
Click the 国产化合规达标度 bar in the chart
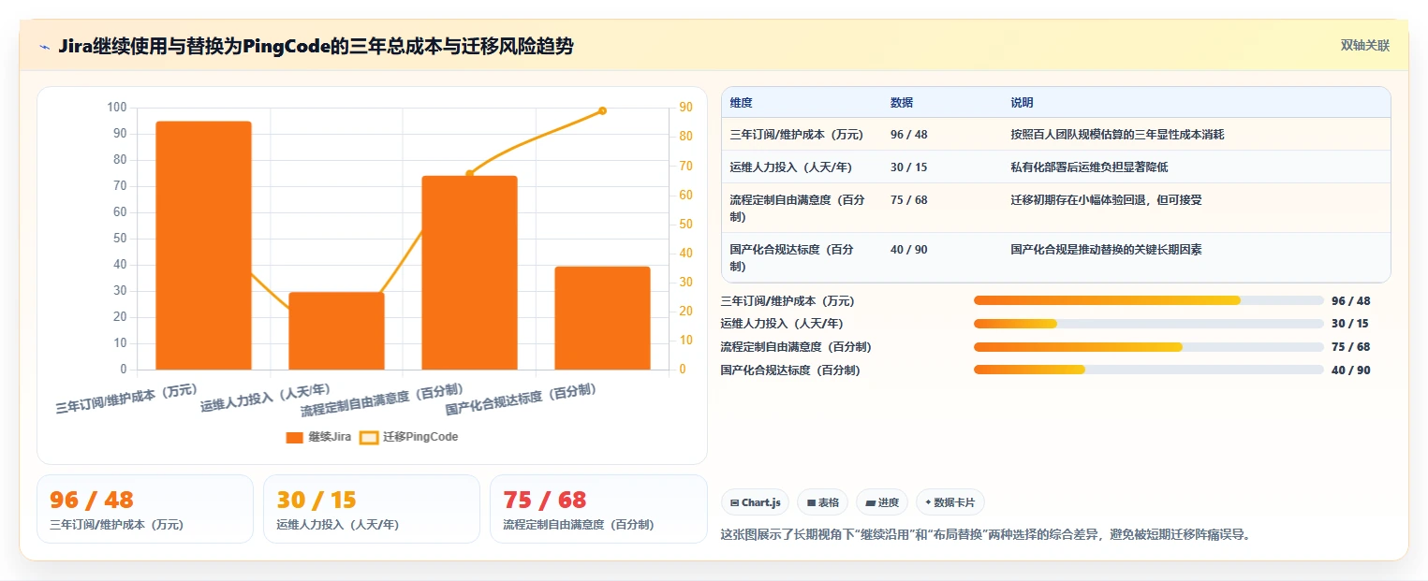[602, 318]
